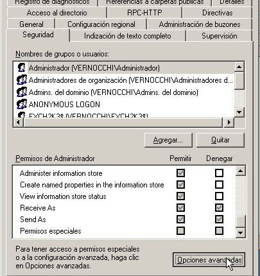
Task: Open the Indización de texto completo tab
Action: pyautogui.click(x=128, y=36)
